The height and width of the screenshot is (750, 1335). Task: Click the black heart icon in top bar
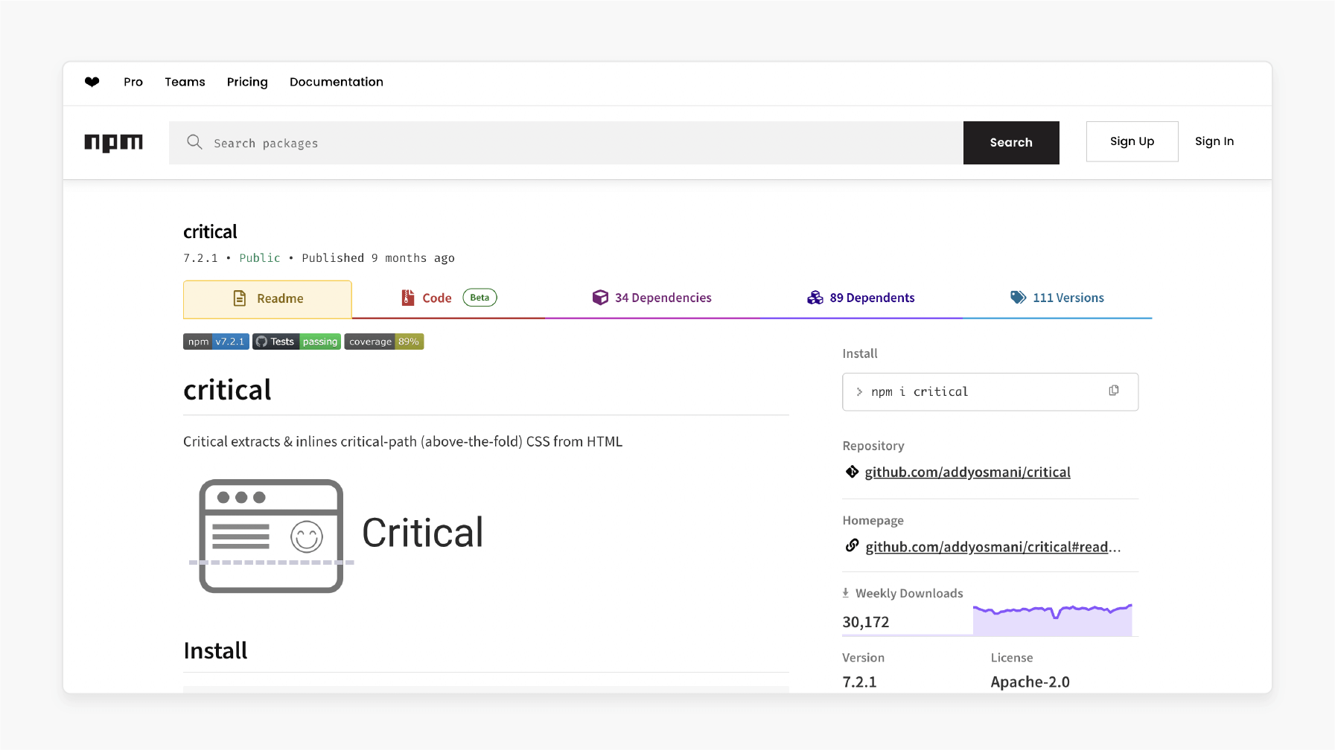[92, 82]
